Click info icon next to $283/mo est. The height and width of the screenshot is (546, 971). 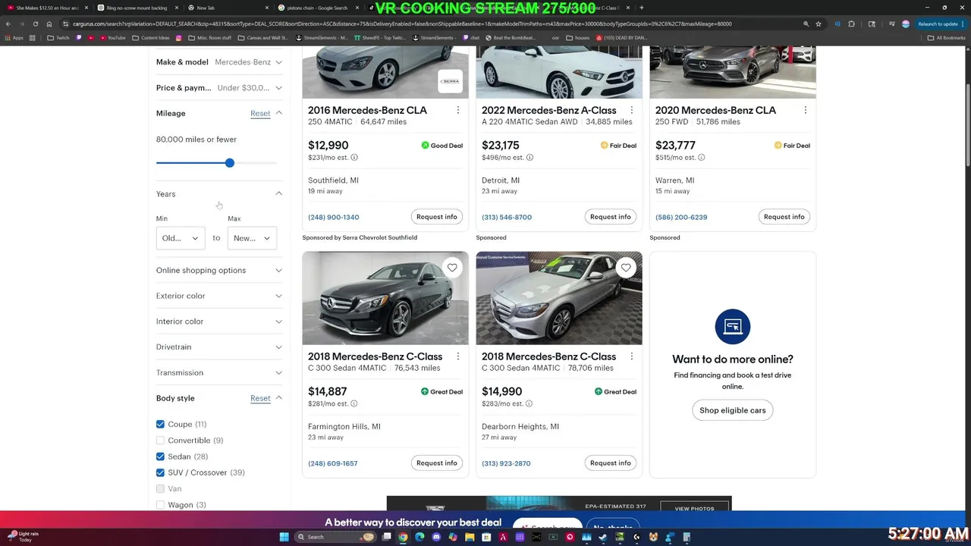tap(529, 403)
